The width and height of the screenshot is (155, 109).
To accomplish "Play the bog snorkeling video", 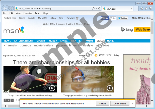I will coord(110,88).
